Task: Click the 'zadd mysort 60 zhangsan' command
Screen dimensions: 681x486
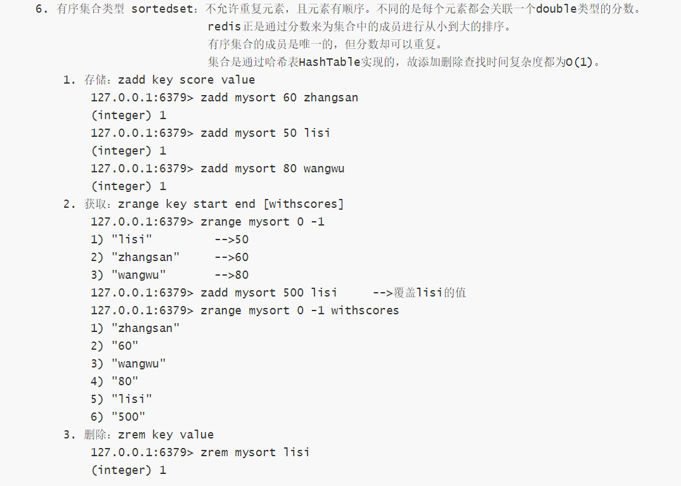Action: (x=279, y=98)
